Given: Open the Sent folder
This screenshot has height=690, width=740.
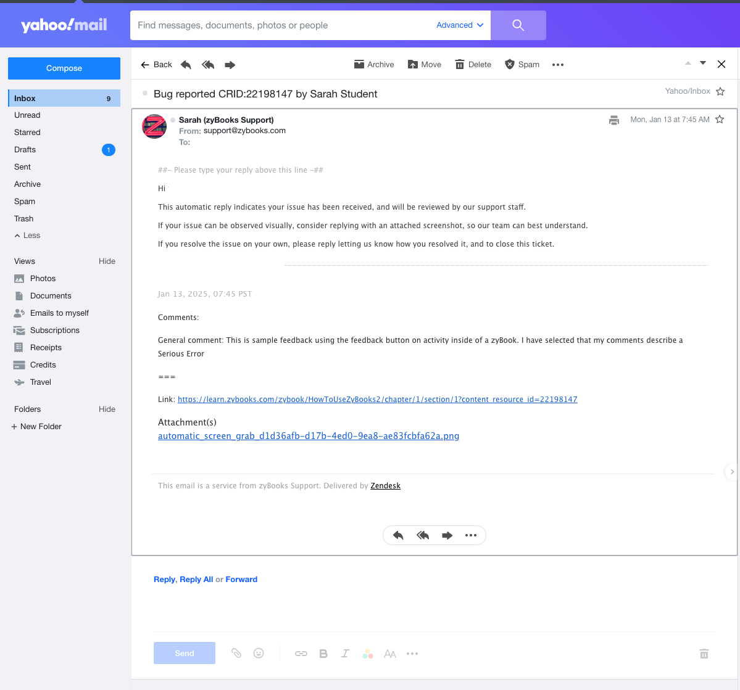Looking at the screenshot, I should tap(22, 167).
